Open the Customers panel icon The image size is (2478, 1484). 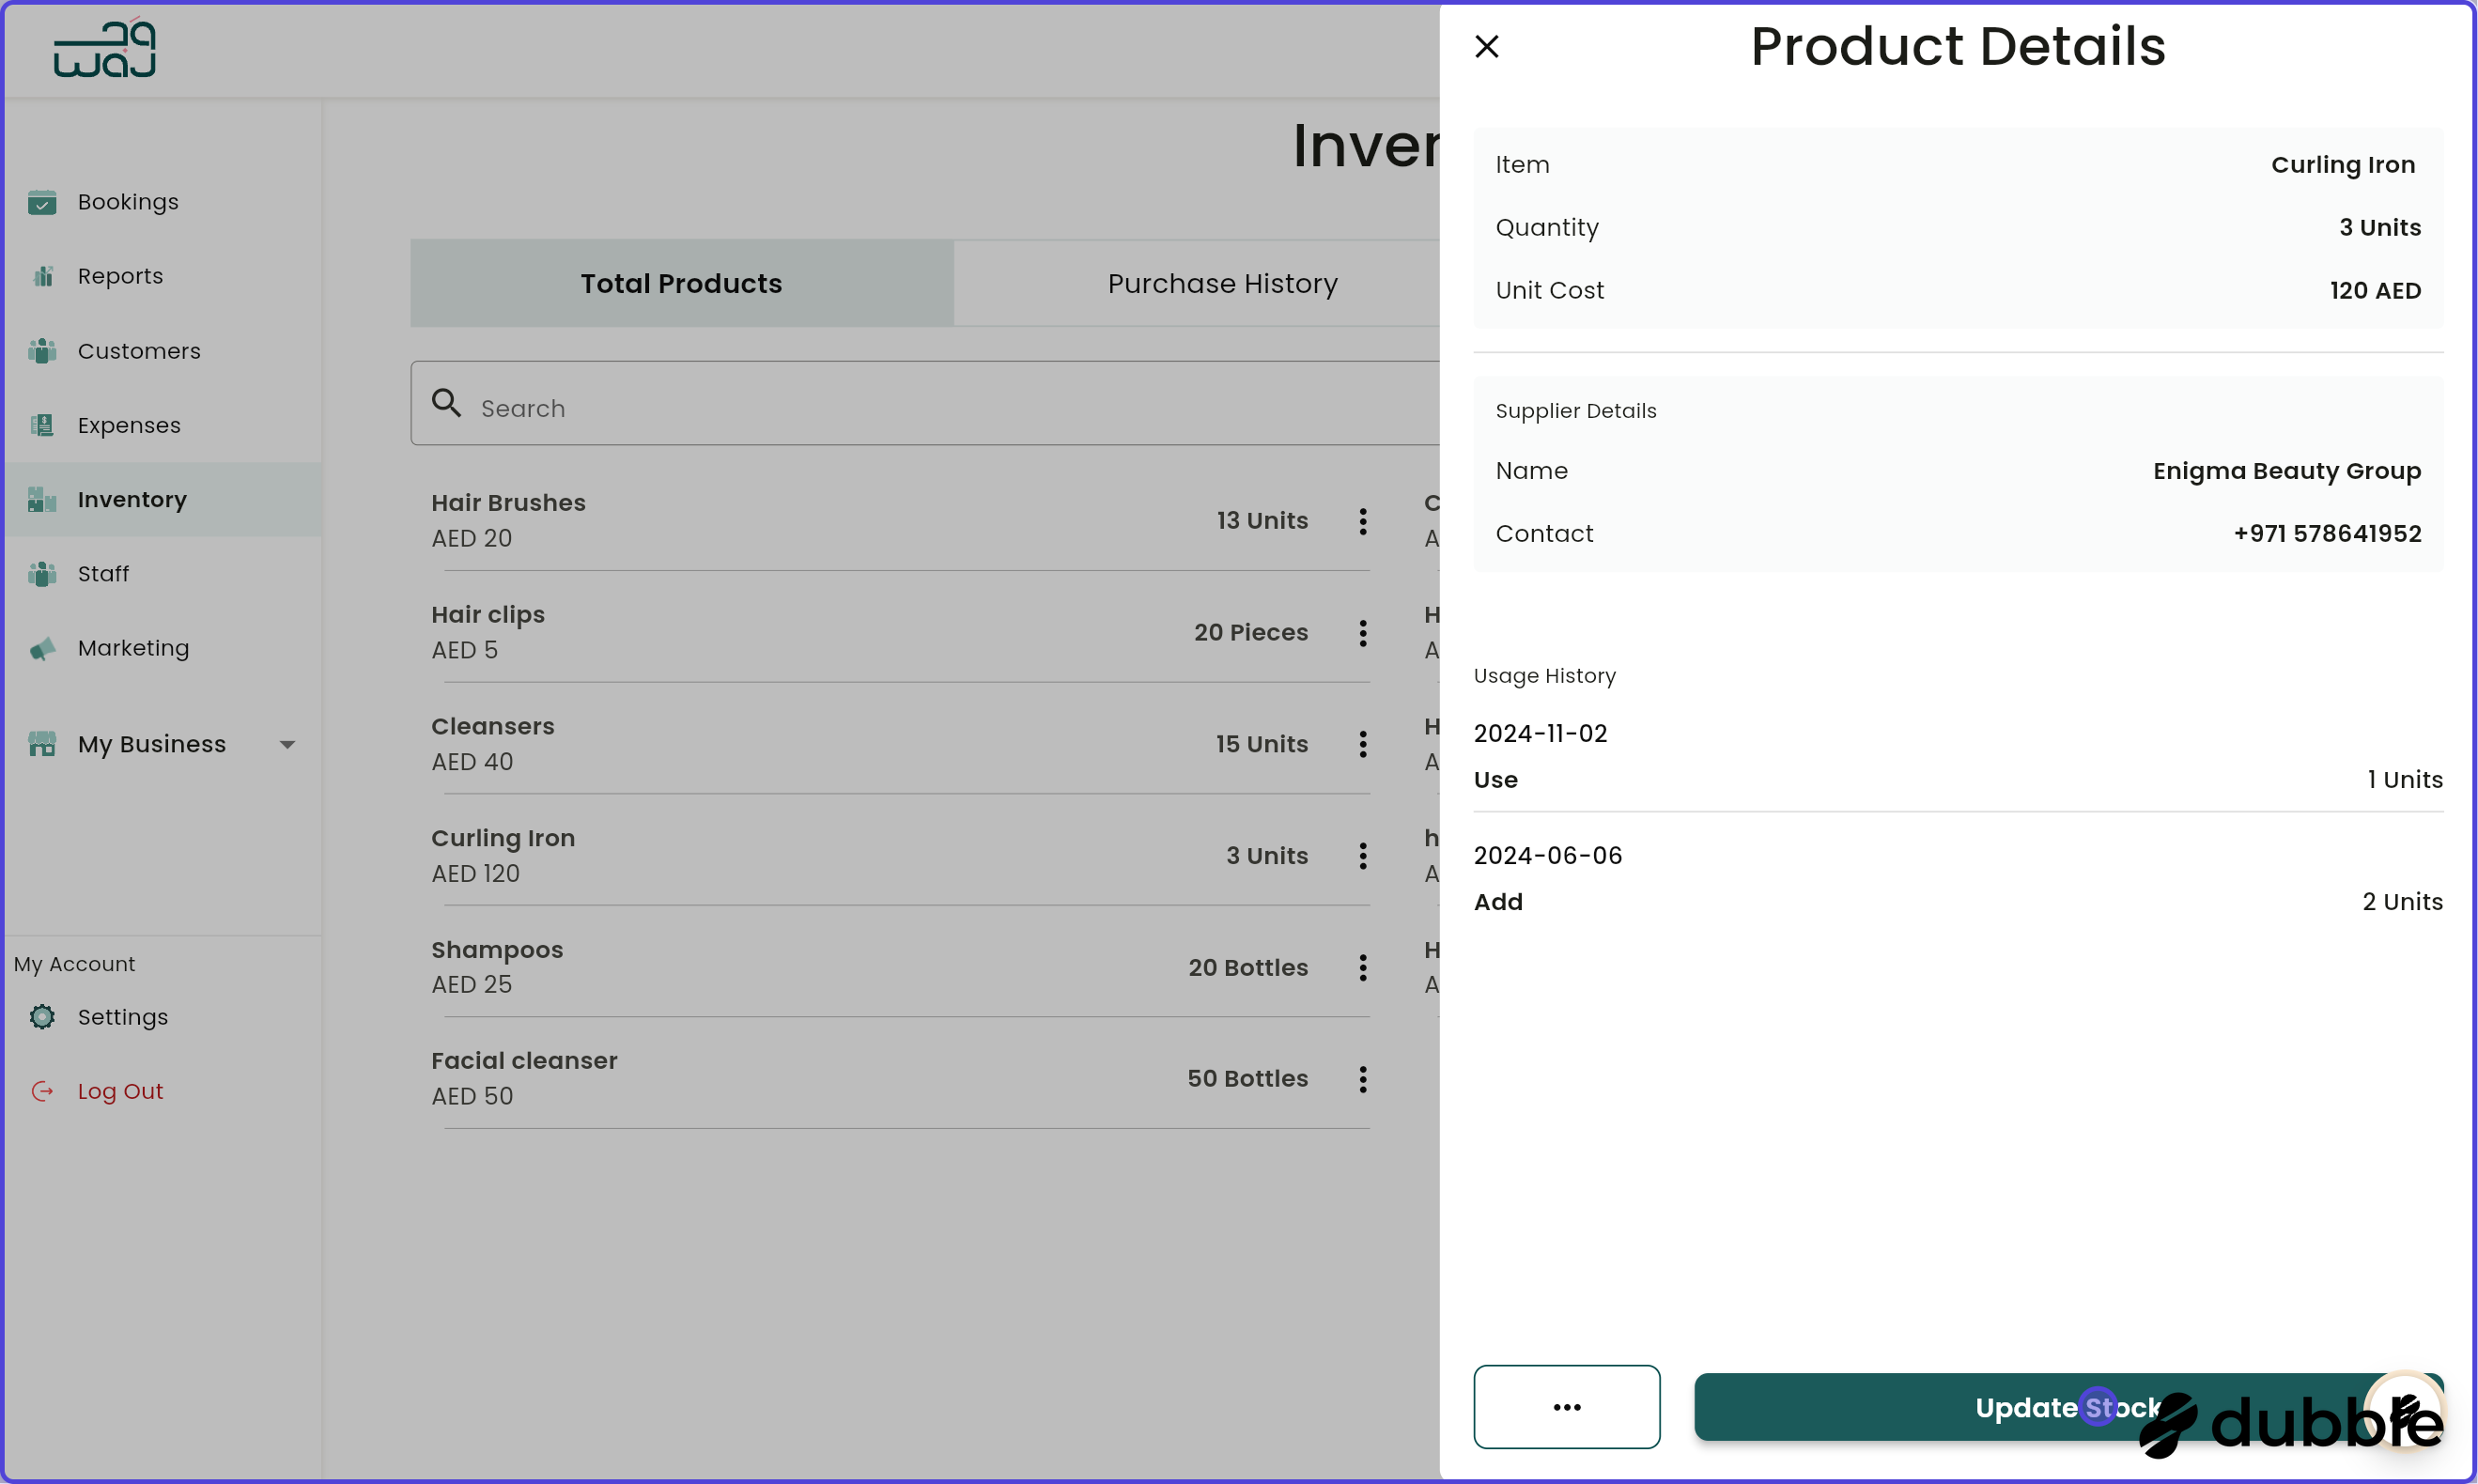[x=42, y=351]
